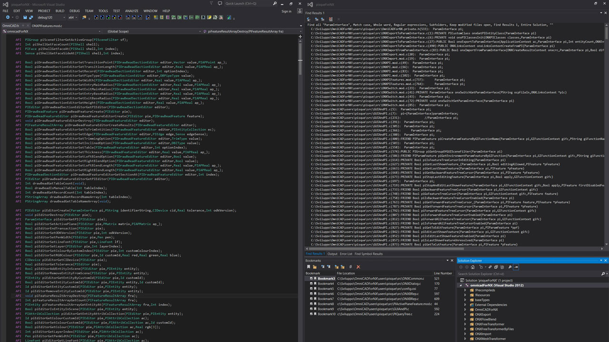The width and height of the screenshot is (609, 342).
Task: Toggle a bookmark using Bookmarks panel first icon
Action: pos(308,267)
